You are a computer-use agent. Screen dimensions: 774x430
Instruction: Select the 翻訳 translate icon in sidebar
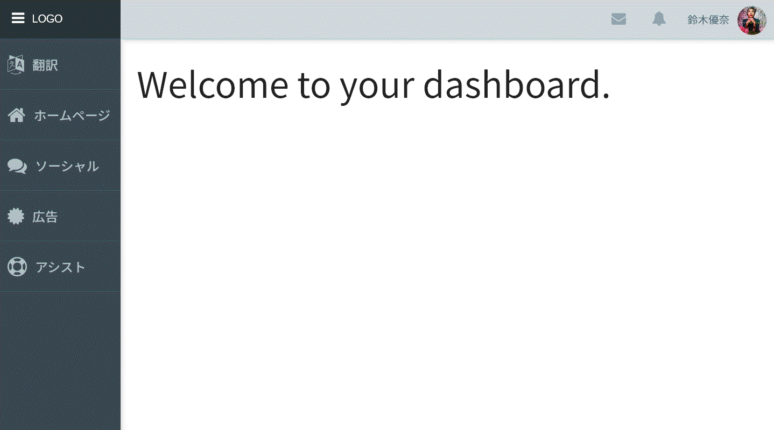pyautogui.click(x=15, y=64)
